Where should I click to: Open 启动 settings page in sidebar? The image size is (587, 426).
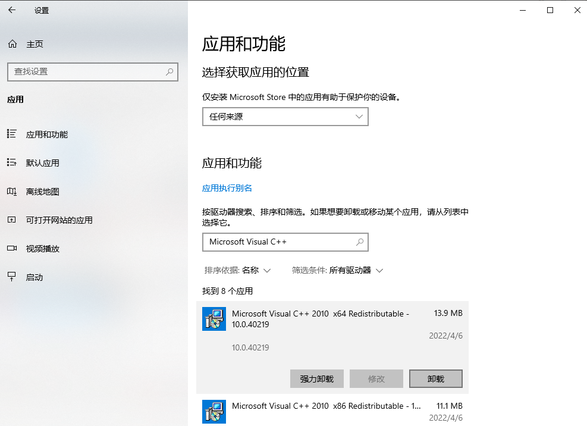(x=34, y=277)
